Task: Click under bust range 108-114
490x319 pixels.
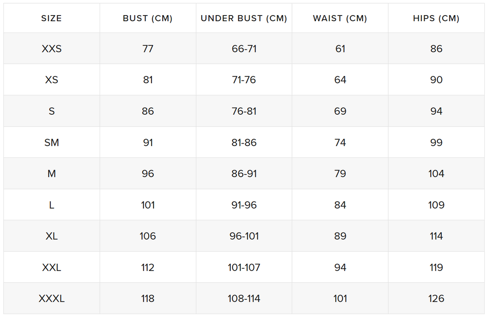Action: tap(244, 299)
